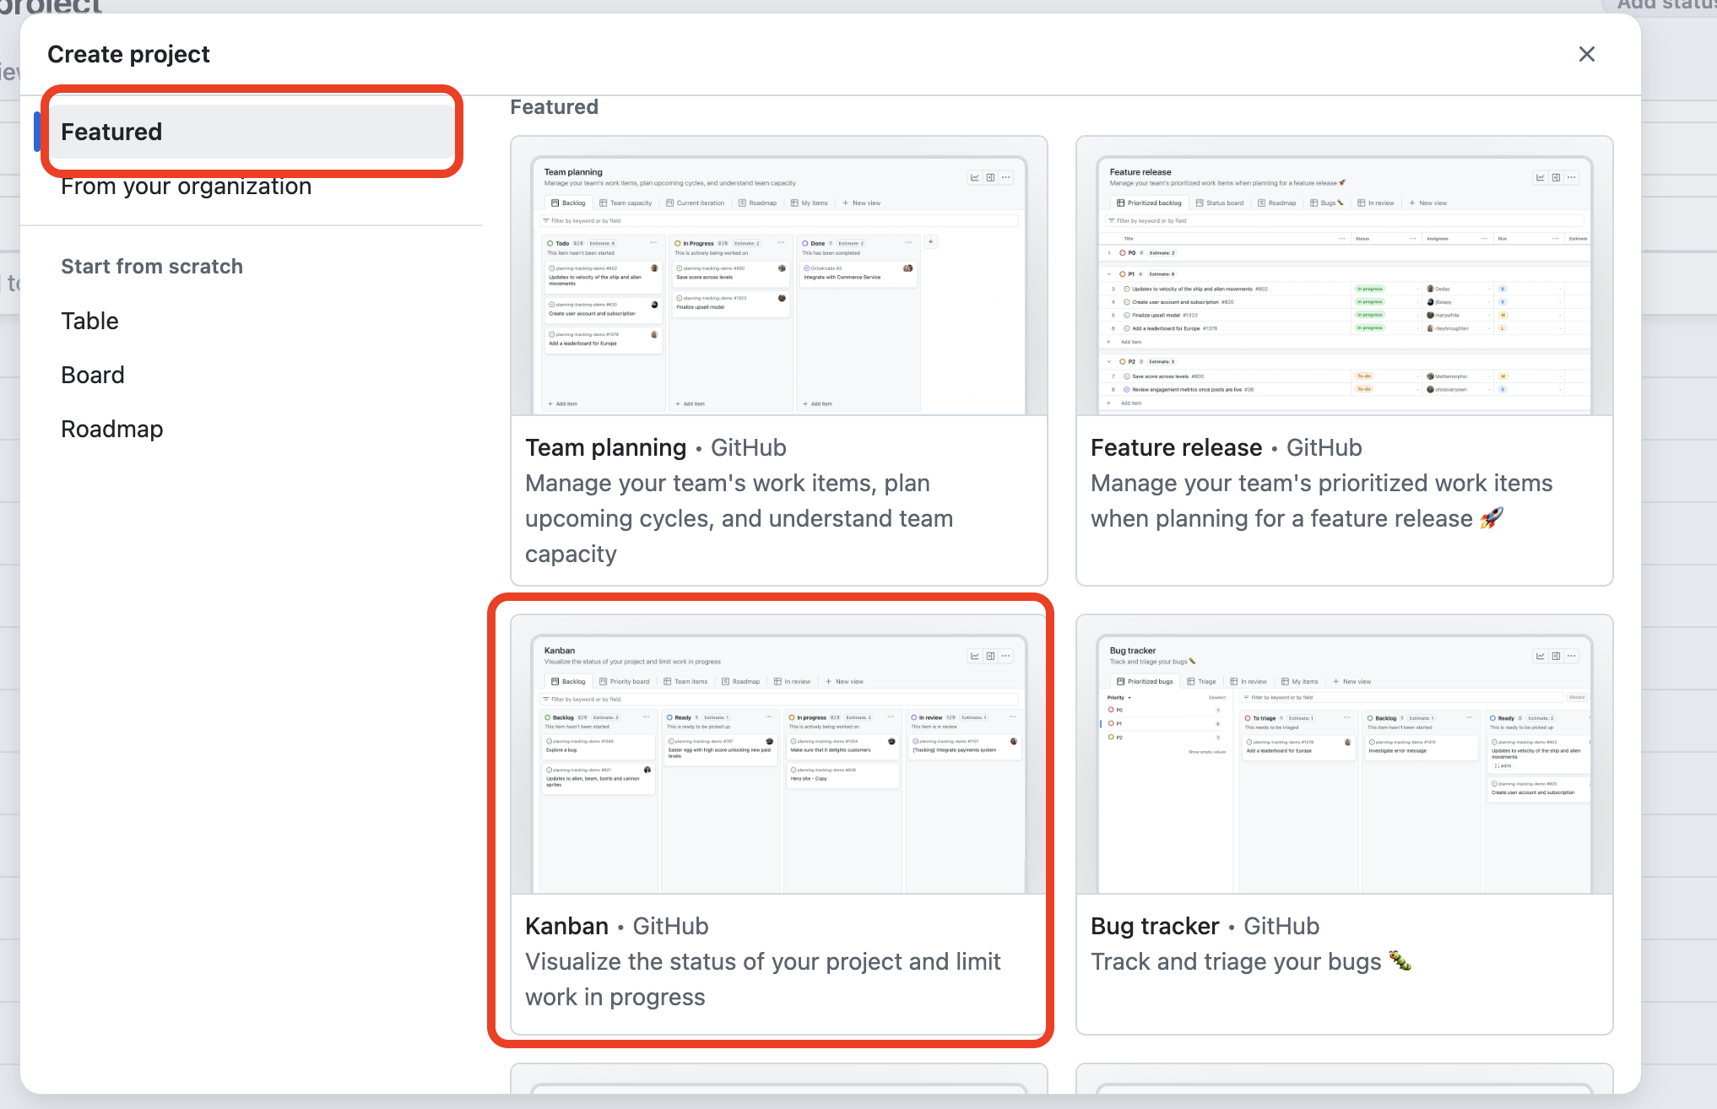Viewport: 1717px width, 1109px height.
Task: Click the Team planning template preview image
Action: [x=778, y=287]
